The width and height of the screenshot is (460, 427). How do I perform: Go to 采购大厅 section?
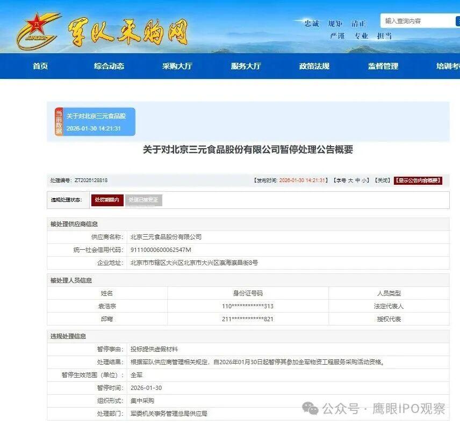pos(177,66)
